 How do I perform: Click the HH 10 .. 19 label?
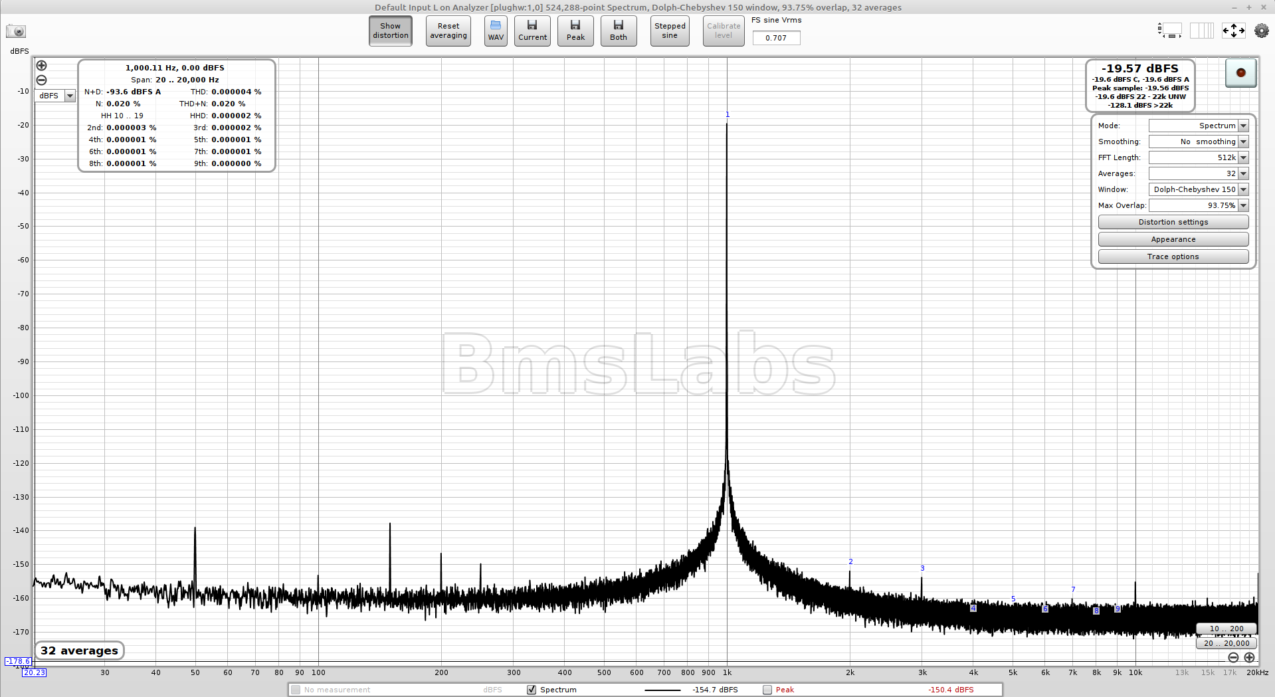pos(122,116)
